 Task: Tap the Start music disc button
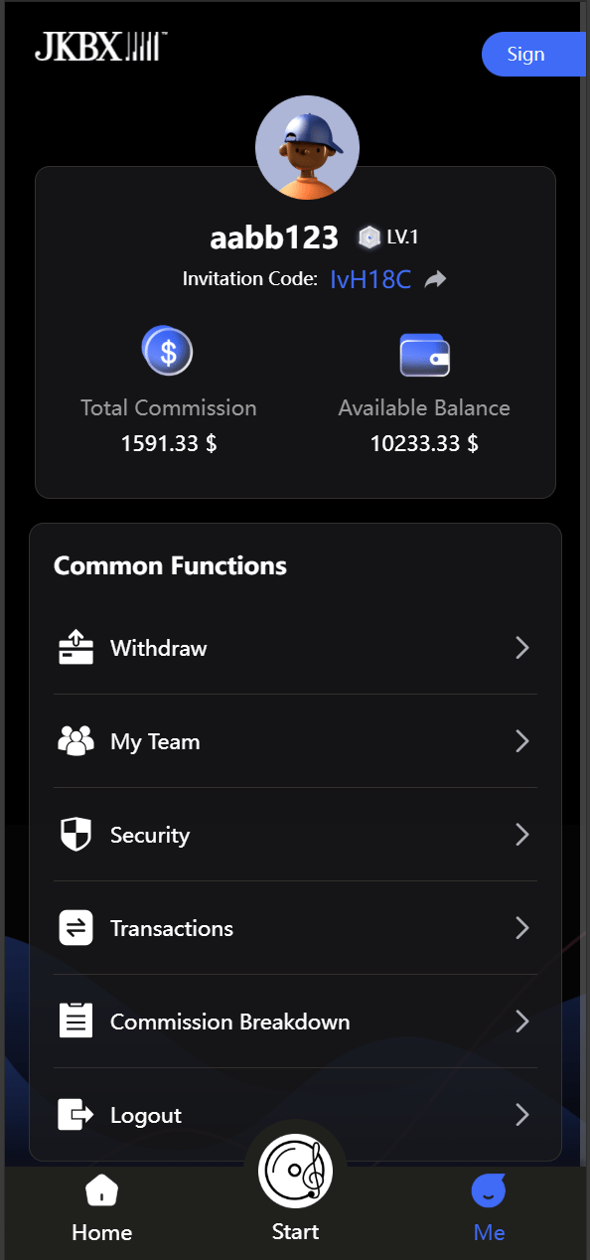point(295,1171)
